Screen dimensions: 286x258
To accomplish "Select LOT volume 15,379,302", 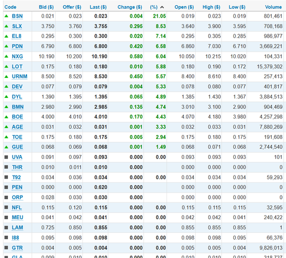I will pos(269,66).
